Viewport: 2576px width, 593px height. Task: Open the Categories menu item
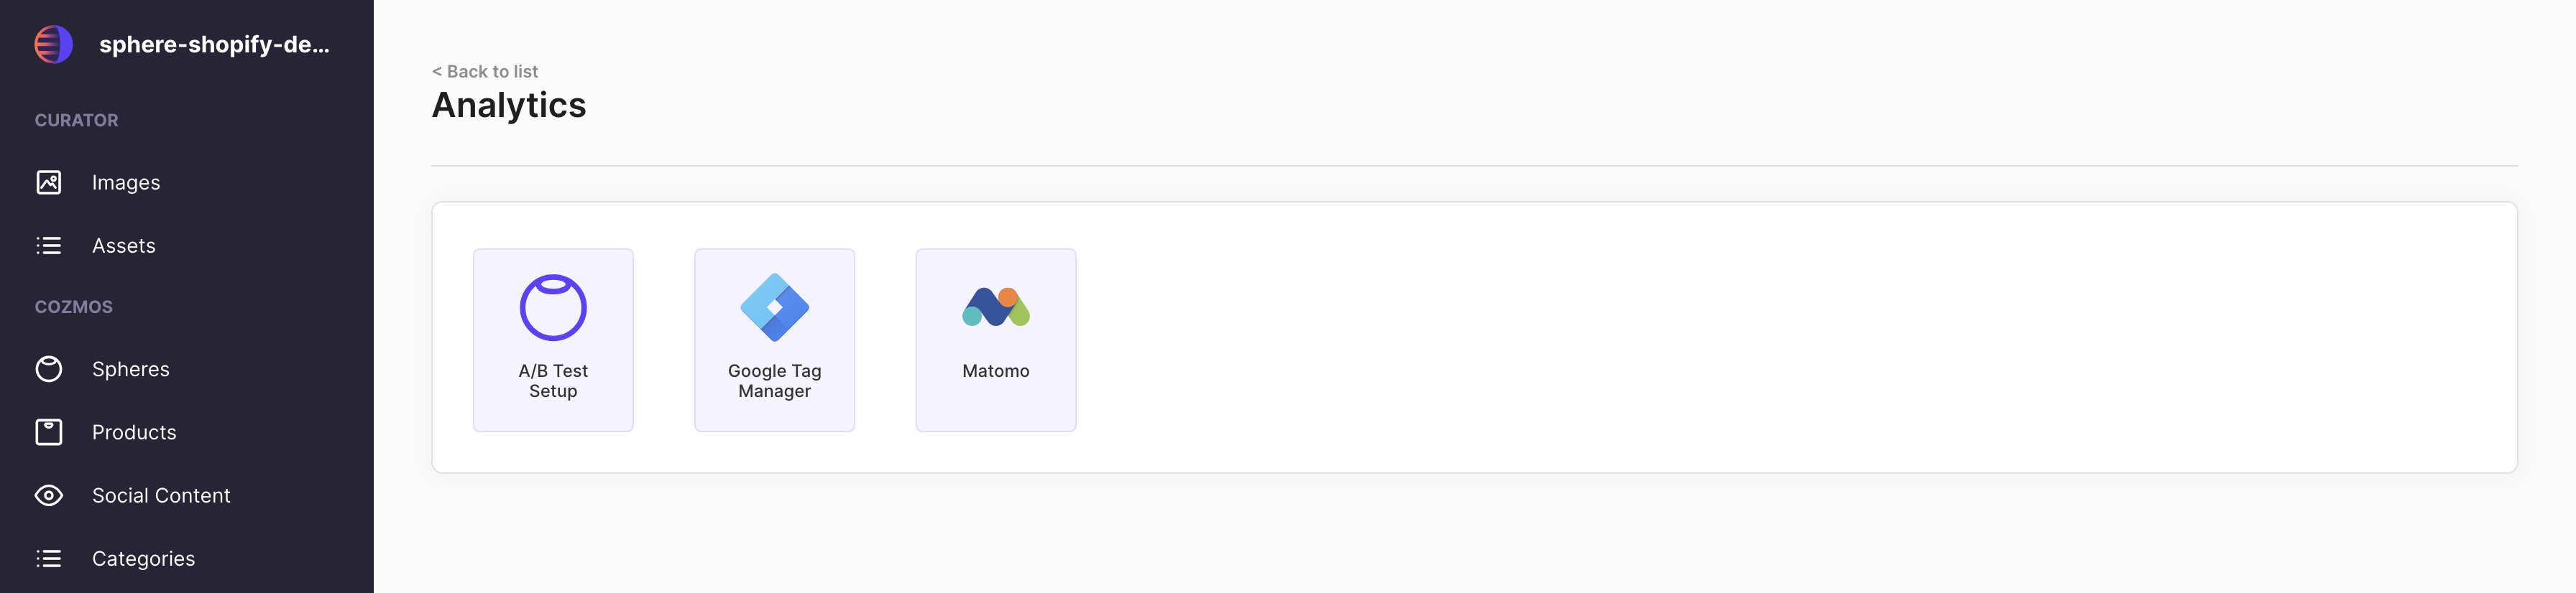pos(143,558)
